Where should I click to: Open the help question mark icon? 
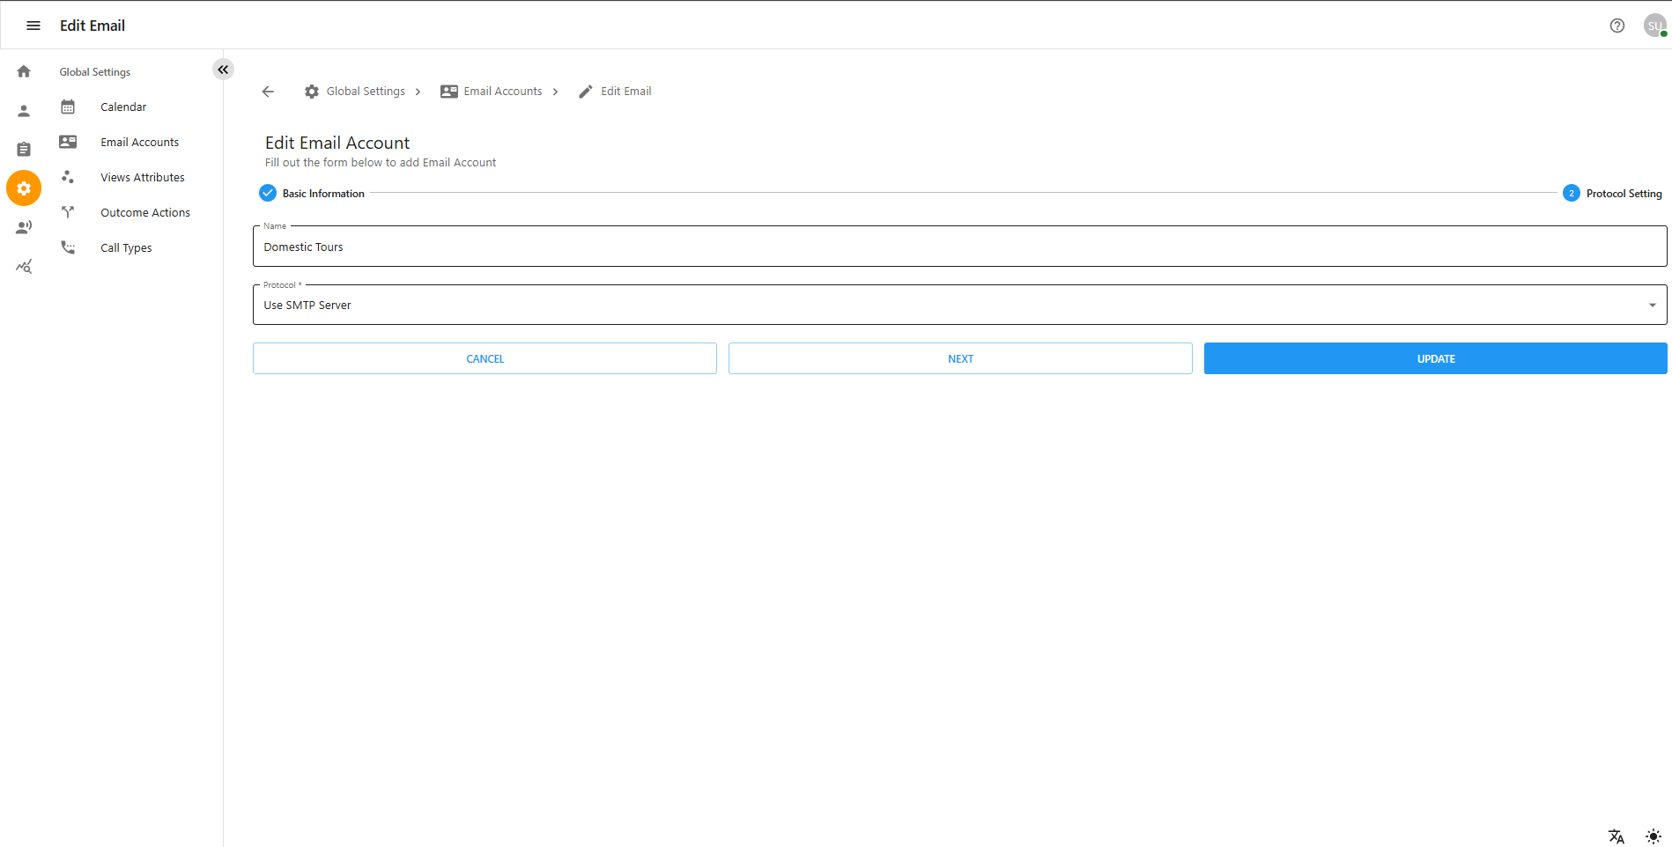[1617, 26]
